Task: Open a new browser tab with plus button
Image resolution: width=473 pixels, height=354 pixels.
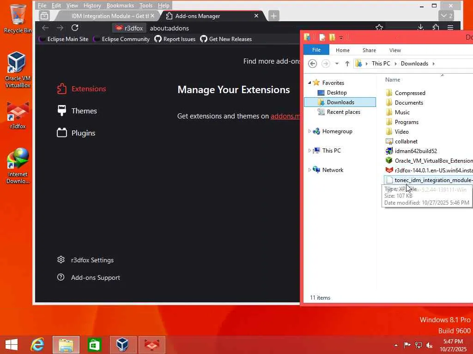Action: [273, 16]
